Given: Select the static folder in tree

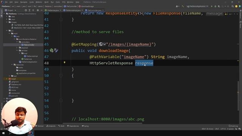Looking at the screenshot, I should coord(20,68).
